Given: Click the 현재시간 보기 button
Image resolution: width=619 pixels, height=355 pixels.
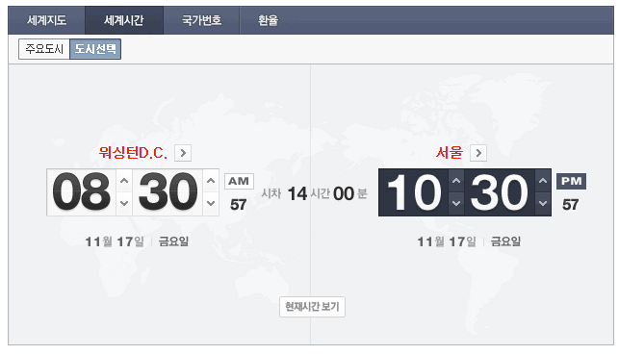Looking at the screenshot, I should pyautogui.click(x=312, y=307).
